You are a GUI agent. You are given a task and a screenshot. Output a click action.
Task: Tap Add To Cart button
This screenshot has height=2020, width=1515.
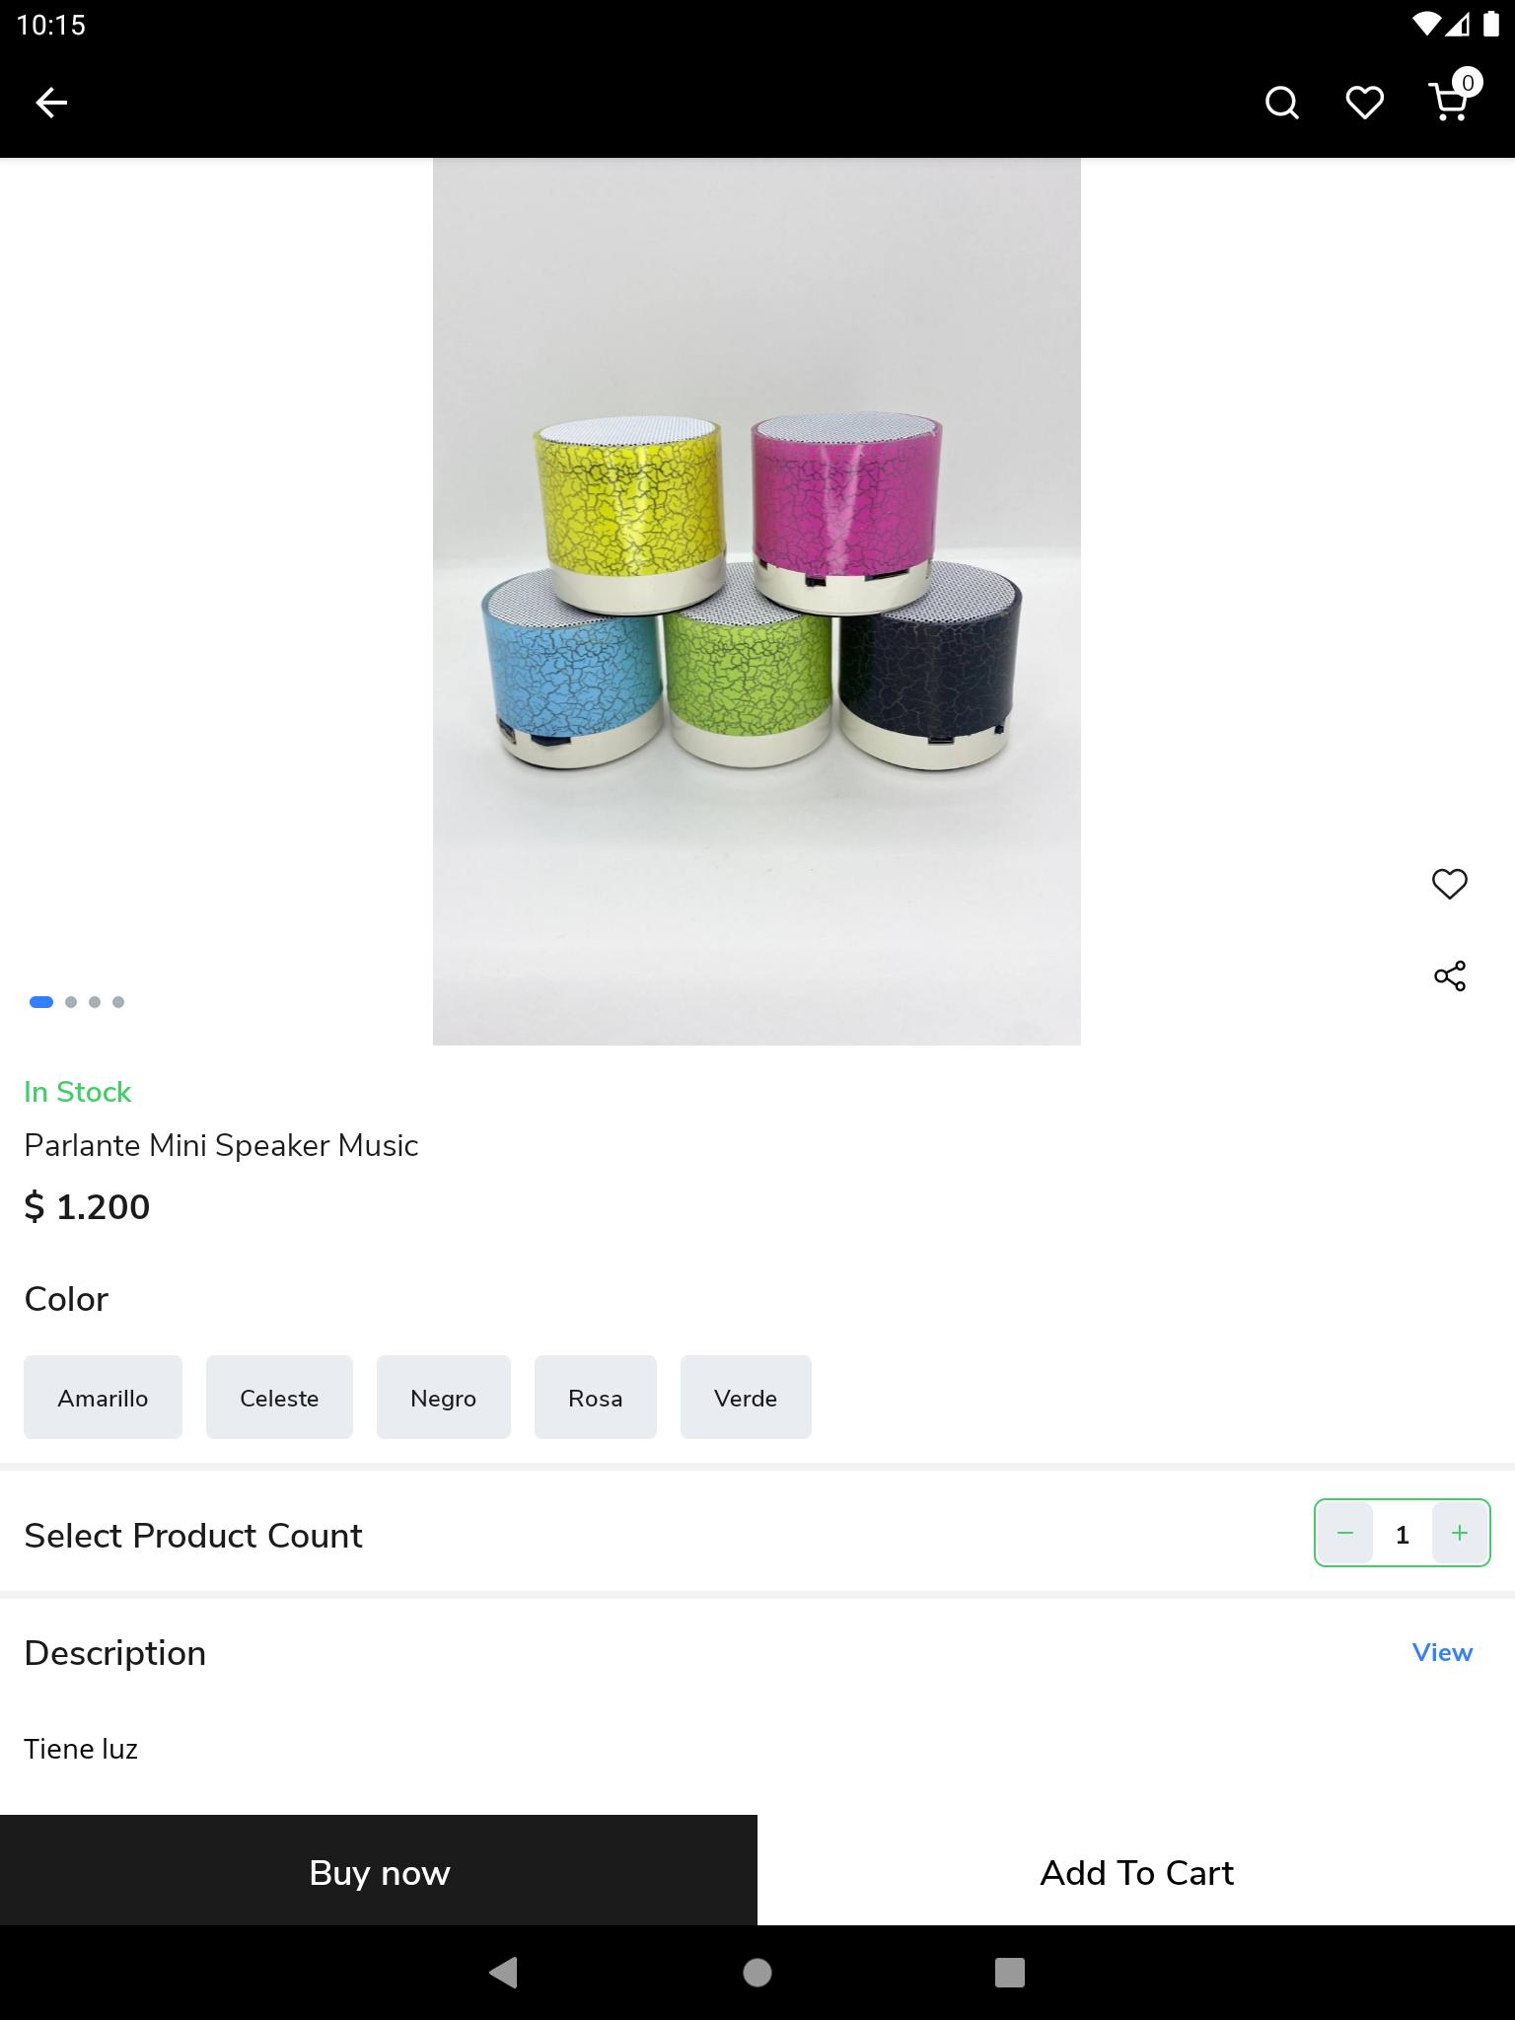(1136, 1870)
